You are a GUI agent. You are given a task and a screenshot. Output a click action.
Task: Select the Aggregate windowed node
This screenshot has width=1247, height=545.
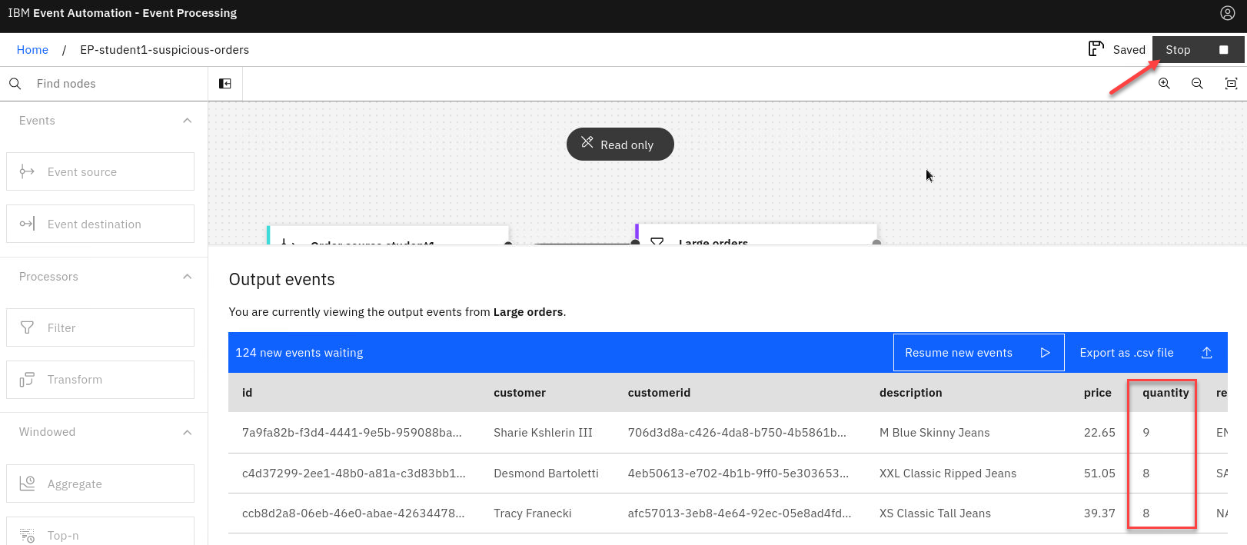click(x=100, y=484)
